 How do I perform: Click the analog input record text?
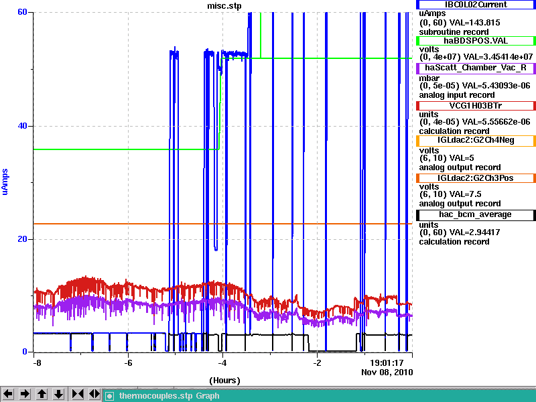[x=457, y=95]
